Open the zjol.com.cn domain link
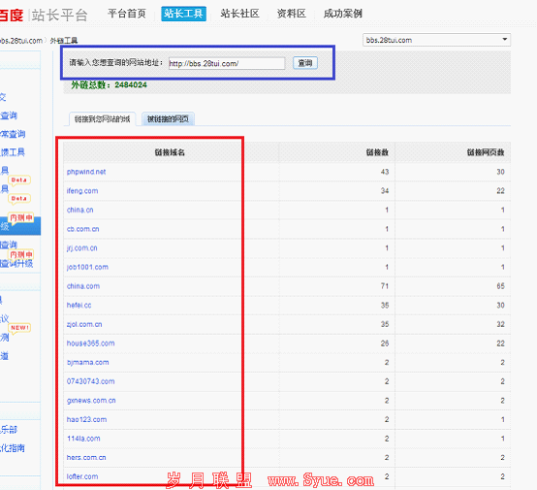Image resolution: width=537 pixels, height=490 pixels. point(84,324)
